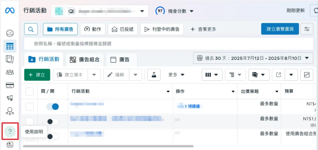
Task: Switch to the 廣告 tab
Action: [121, 60]
